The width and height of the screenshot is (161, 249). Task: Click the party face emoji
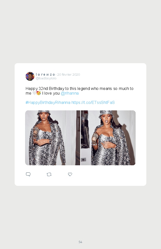point(39,93)
